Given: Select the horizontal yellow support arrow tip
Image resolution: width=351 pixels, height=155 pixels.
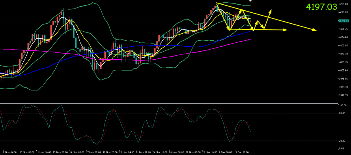Looking at the screenshot, I should 286,30.
